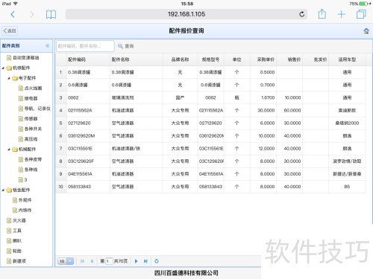Open the page size dropdown showing 10
This screenshot has height=279, width=373.
tap(66, 261)
